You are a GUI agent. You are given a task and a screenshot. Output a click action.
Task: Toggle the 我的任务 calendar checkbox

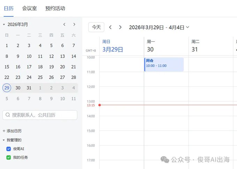(x=9, y=158)
